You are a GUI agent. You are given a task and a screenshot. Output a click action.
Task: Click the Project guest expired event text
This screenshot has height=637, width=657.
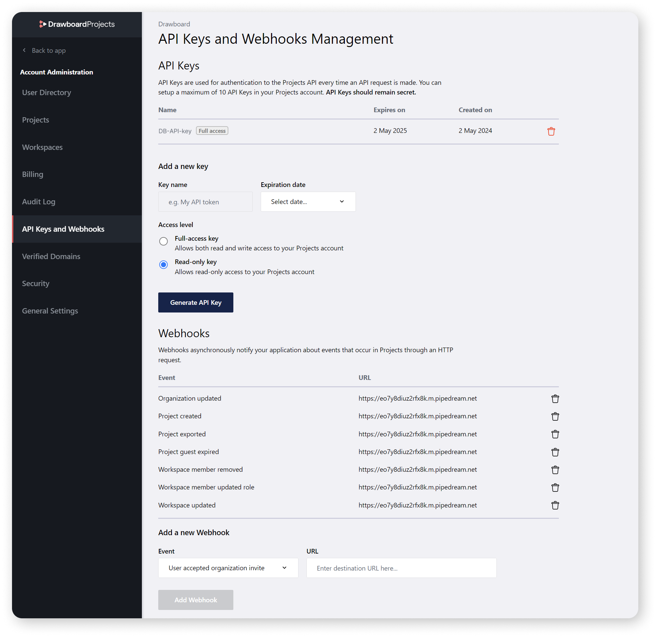point(188,452)
